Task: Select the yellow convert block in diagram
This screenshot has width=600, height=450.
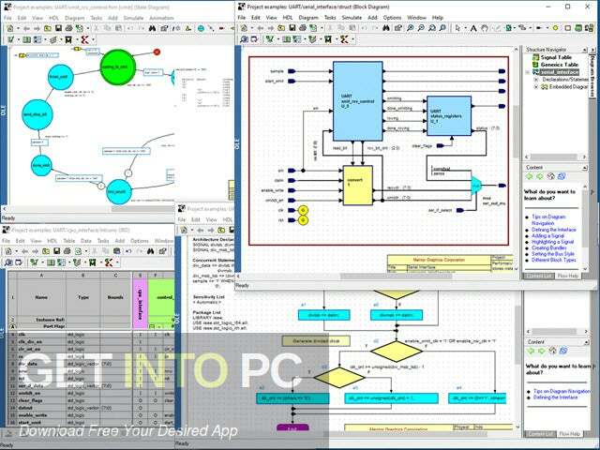Action: click(x=358, y=186)
